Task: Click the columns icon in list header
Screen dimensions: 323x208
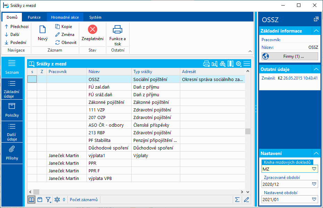Action: pyautogui.click(x=230, y=64)
